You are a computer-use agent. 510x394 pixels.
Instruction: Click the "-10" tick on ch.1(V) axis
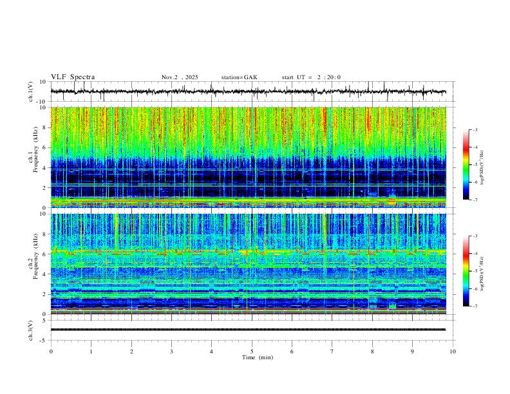pos(42,102)
